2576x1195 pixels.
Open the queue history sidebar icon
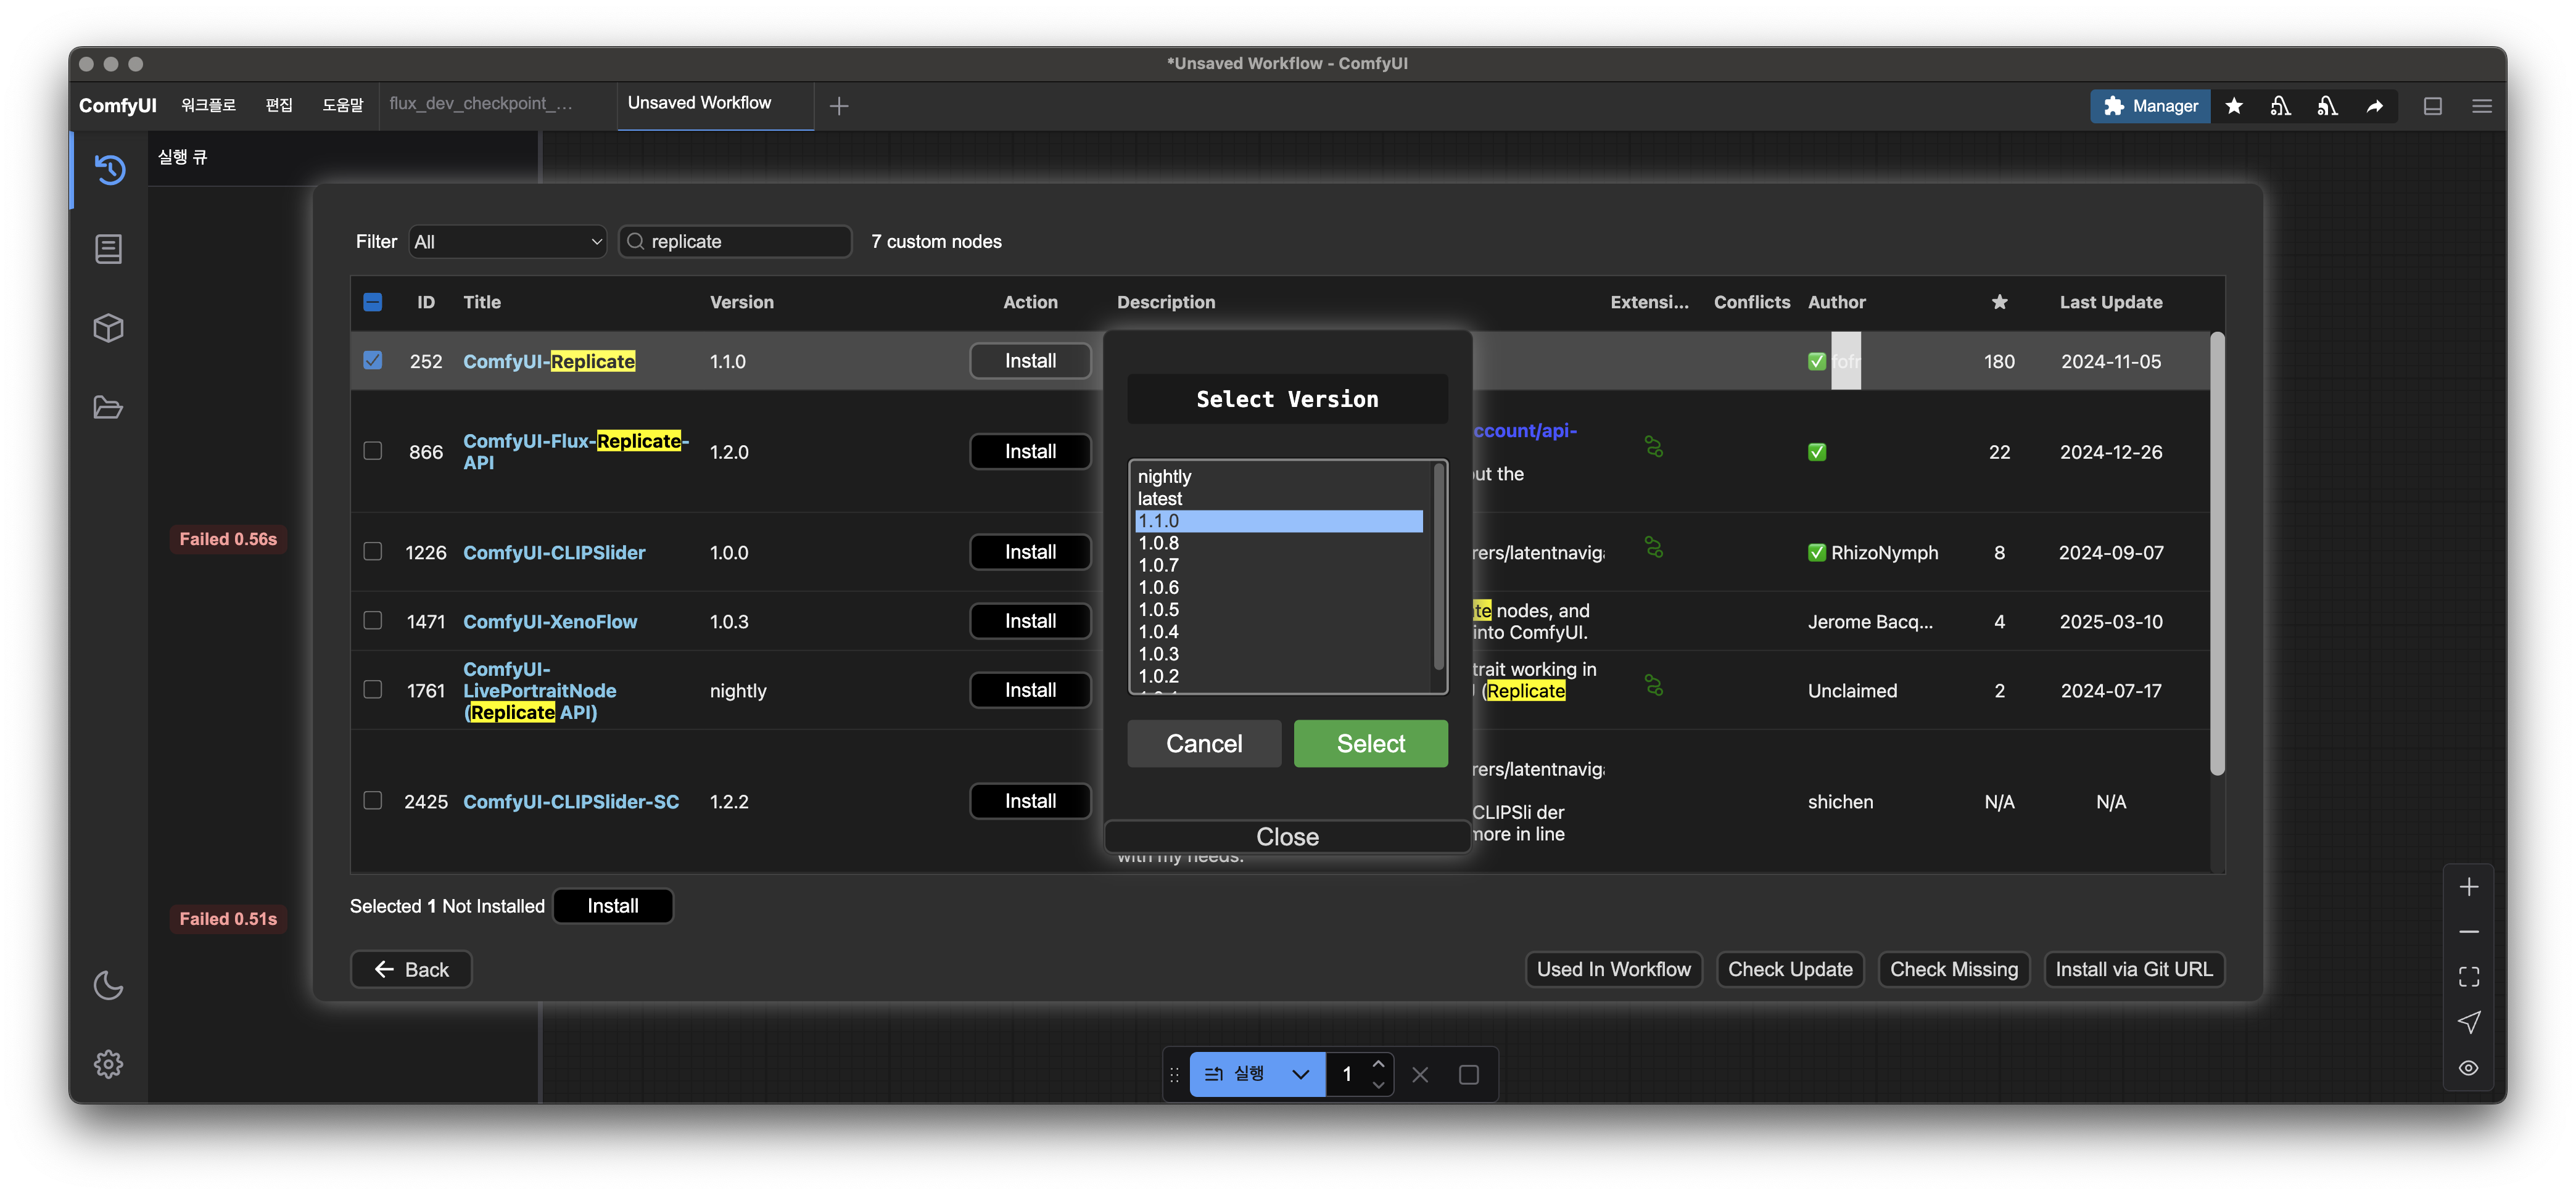click(110, 169)
